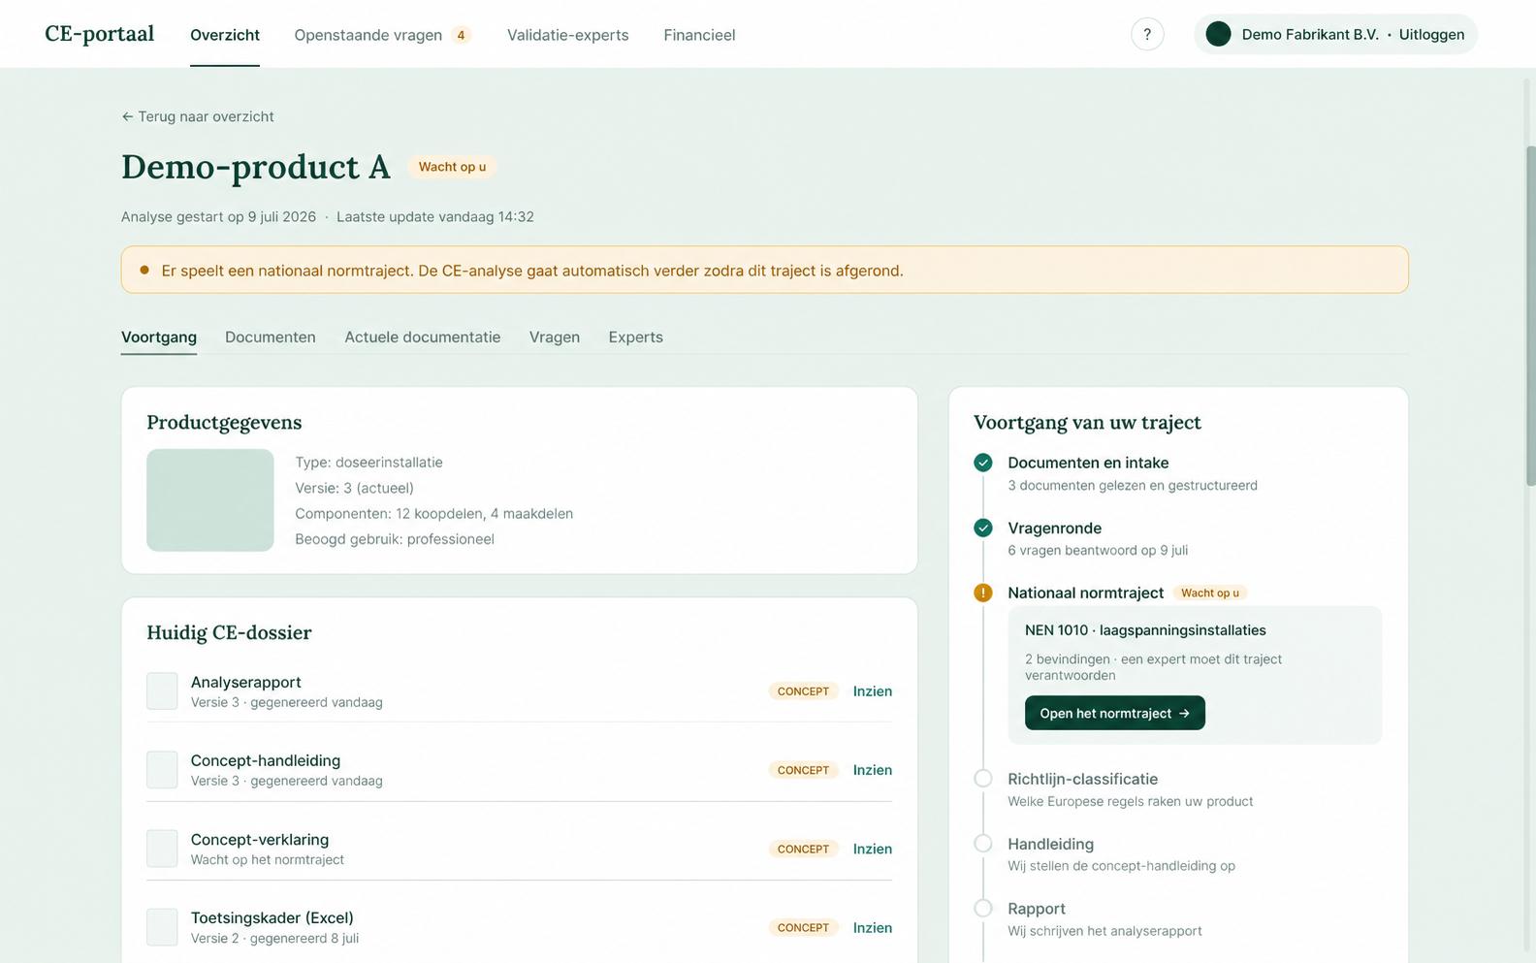Click the Toetsingskader (Excel) file icon
The width and height of the screenshot is (1536, 963).
[x=162, y=927]
